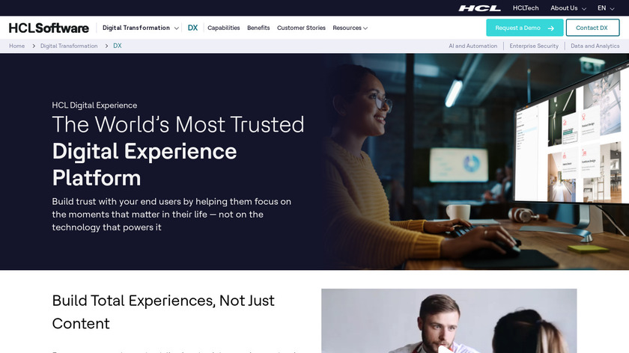This screenshot has height=353, width=629.
Task: Go to Customer Stories
Action: point(301,28)
